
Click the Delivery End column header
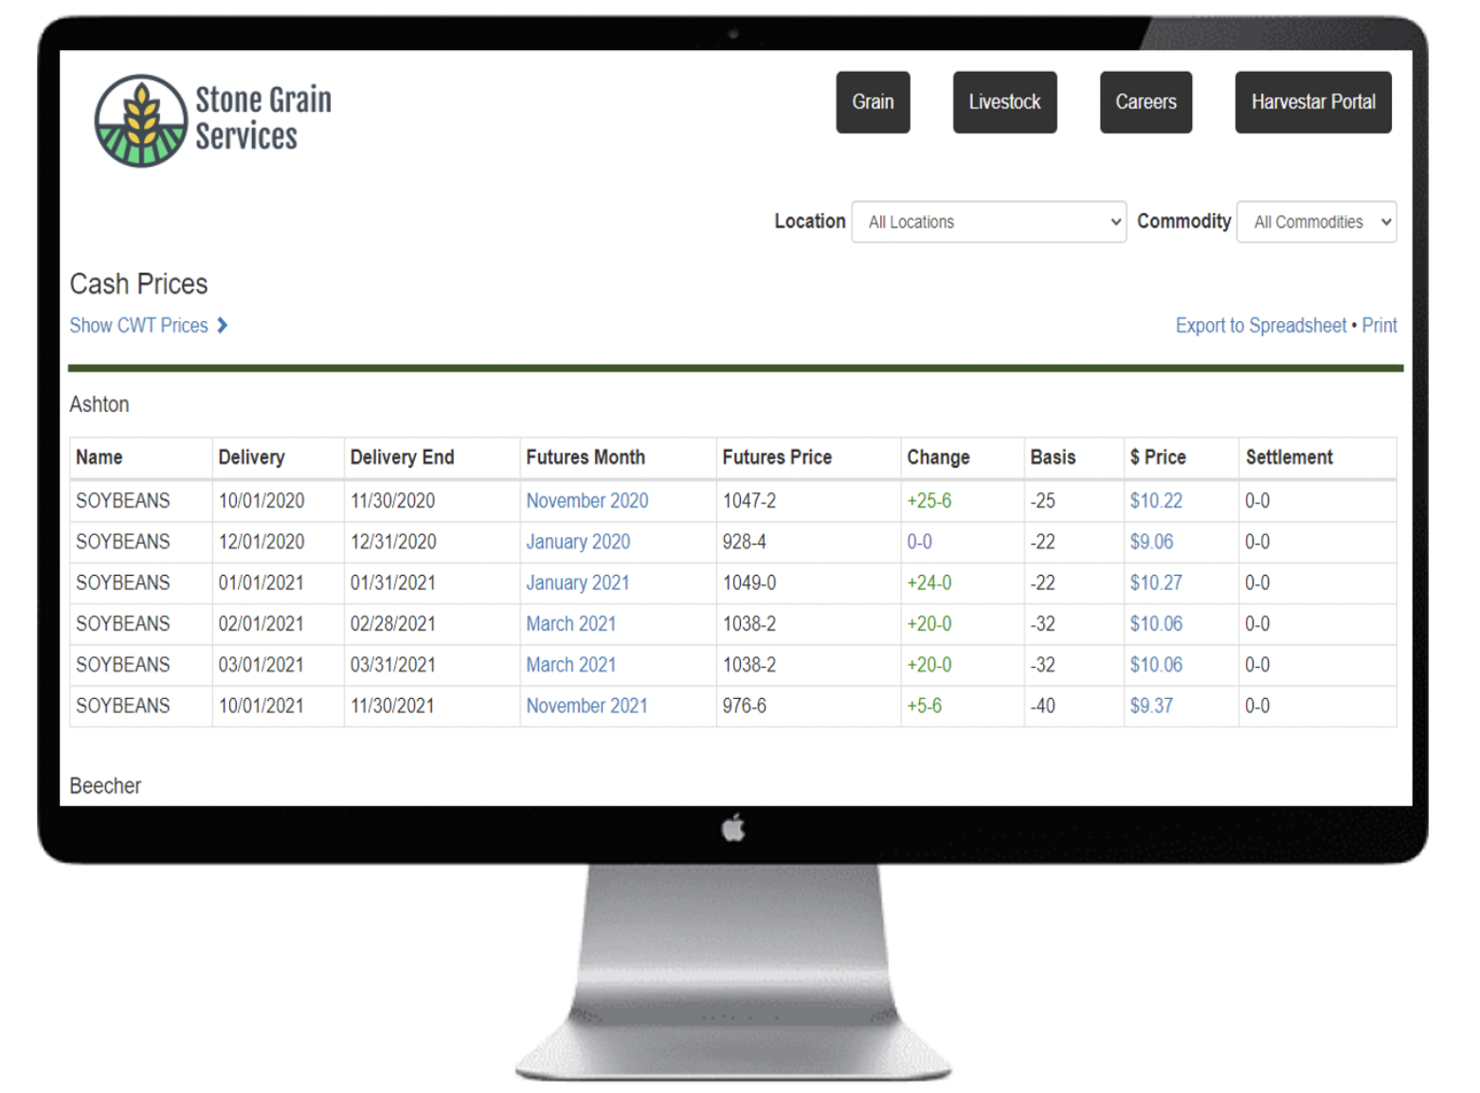[x=403, y=457]
